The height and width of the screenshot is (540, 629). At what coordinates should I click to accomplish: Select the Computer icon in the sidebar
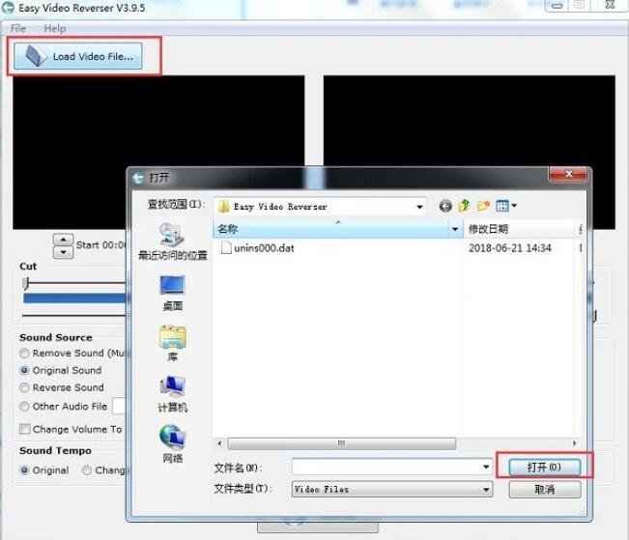coord(172,392)
